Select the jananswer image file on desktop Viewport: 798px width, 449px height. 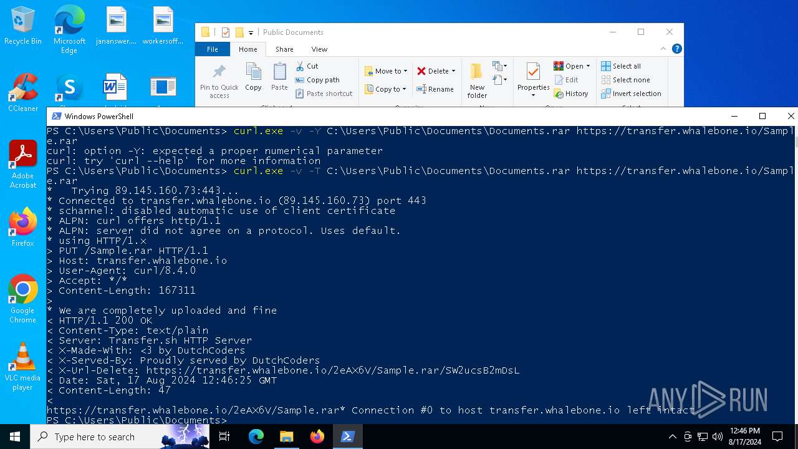pyautogui.click(x=116, y=26)
